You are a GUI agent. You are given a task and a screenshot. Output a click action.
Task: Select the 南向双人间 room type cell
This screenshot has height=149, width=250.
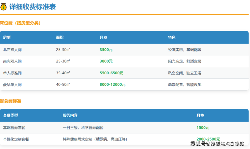(12, 61)
